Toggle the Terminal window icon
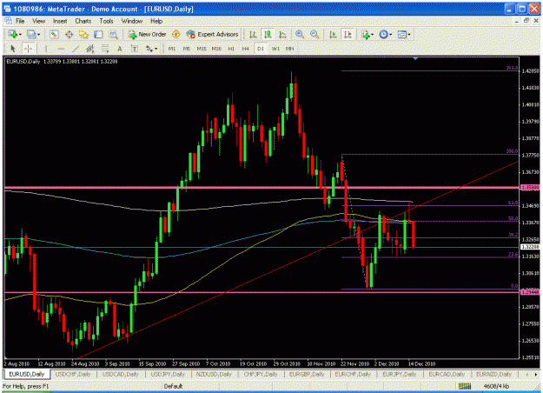This screenshot has height=393, width=543. (x=98, y=34)
